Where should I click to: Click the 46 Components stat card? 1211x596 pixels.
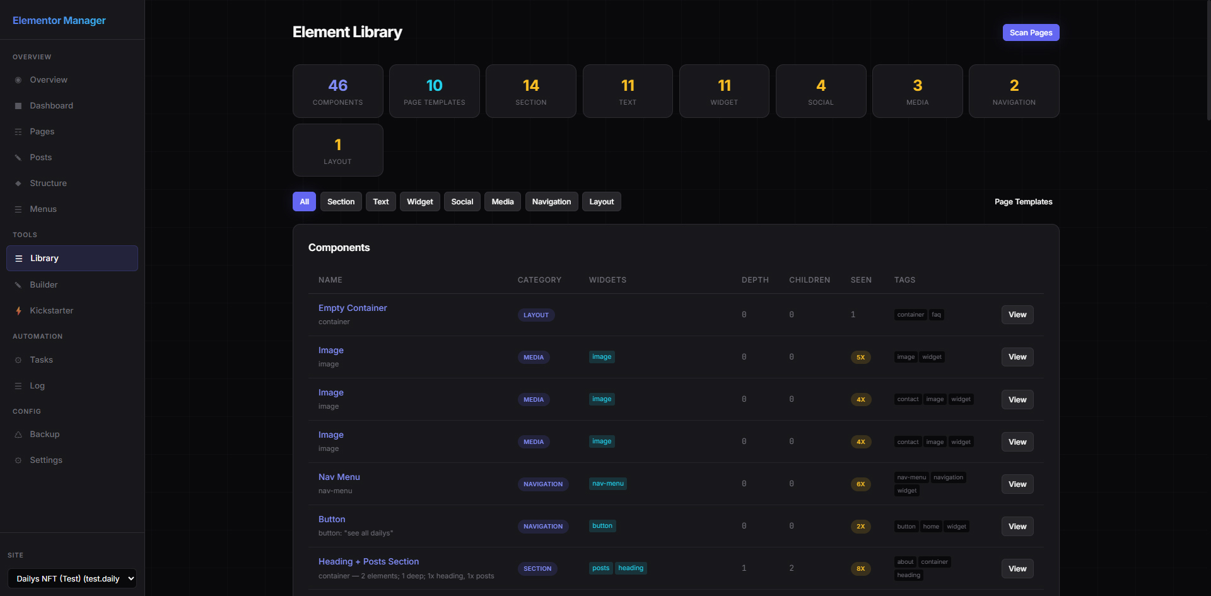337,91
